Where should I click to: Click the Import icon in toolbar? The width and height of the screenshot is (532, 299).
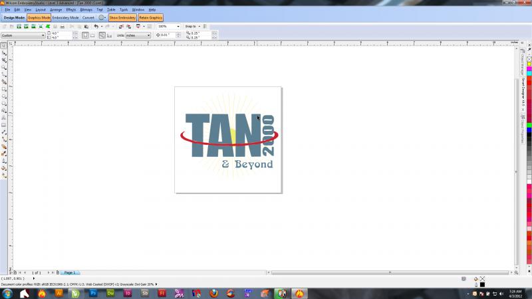point(121,26)
